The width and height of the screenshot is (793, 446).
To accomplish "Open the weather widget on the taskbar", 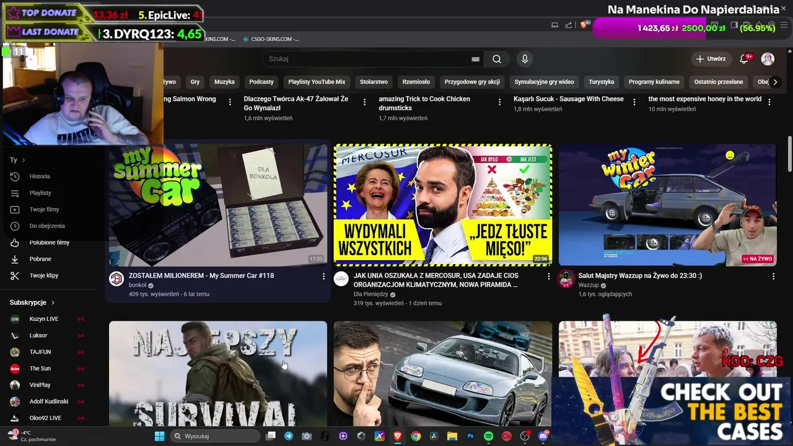I will (x=31, y=436).
